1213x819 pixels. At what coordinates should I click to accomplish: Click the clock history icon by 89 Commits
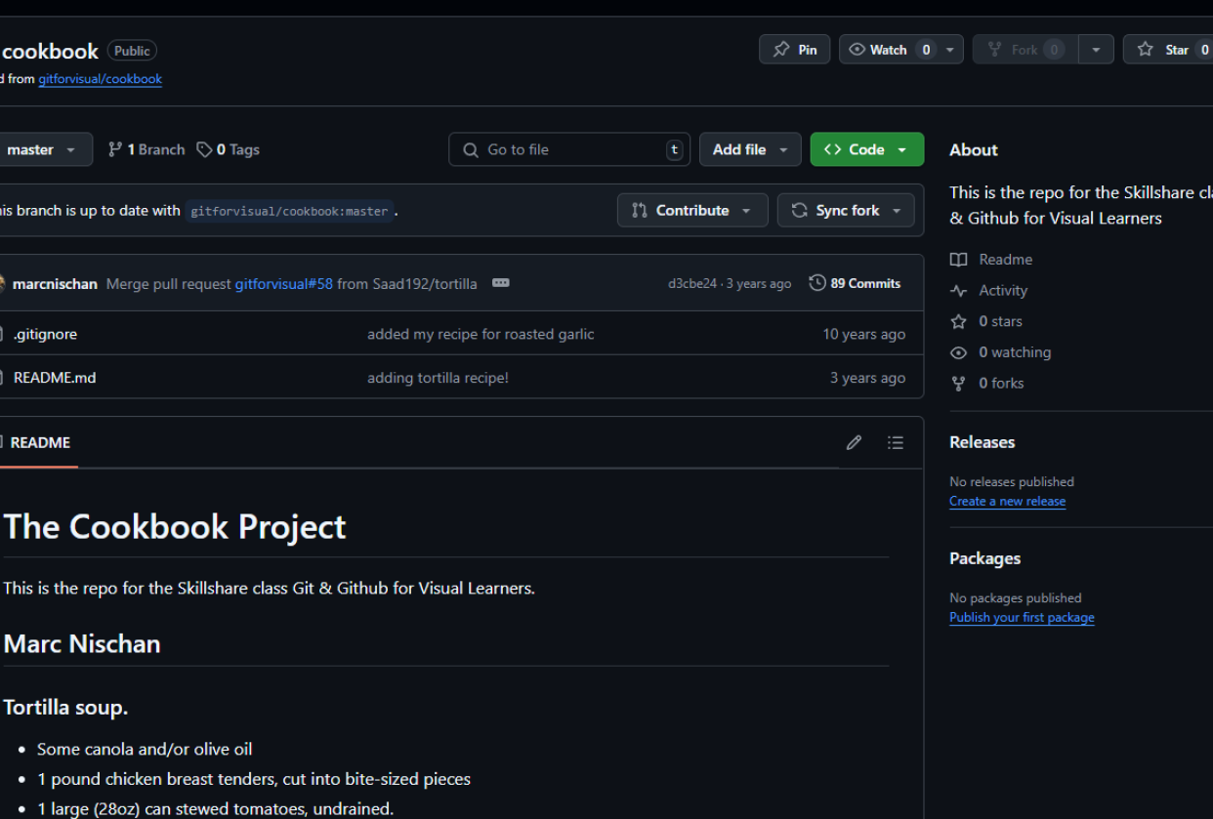[x=817, y=283]
